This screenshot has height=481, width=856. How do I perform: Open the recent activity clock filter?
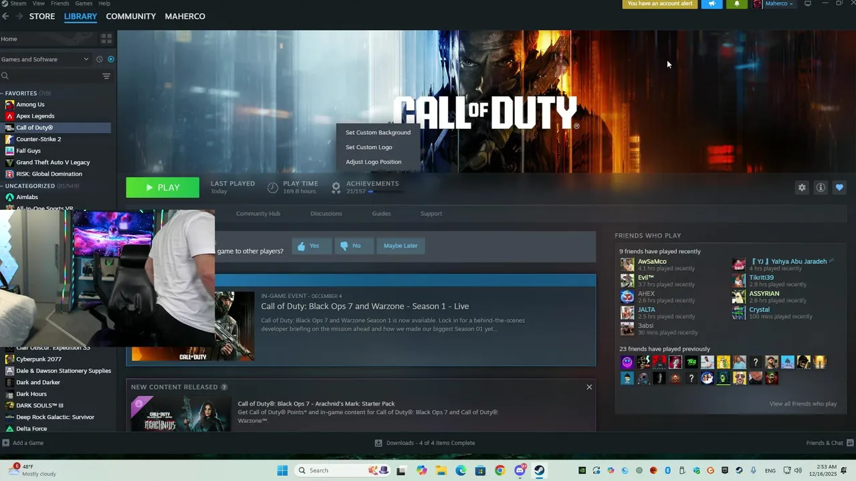(x=99, y=59)
